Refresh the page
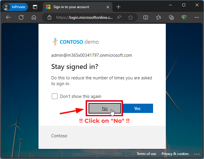Image resolution: width=204 pixels, height=159 pixels. (21, 17)
